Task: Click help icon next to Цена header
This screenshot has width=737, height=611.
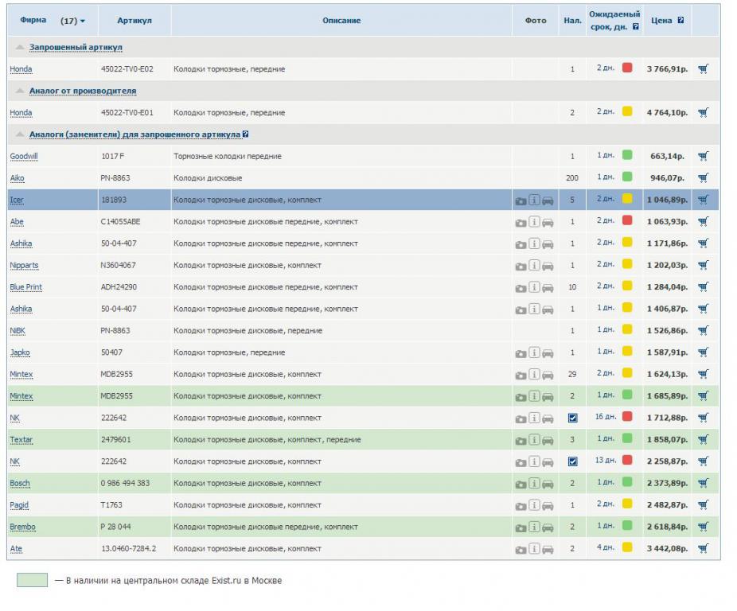Action: tap(680, 21)
